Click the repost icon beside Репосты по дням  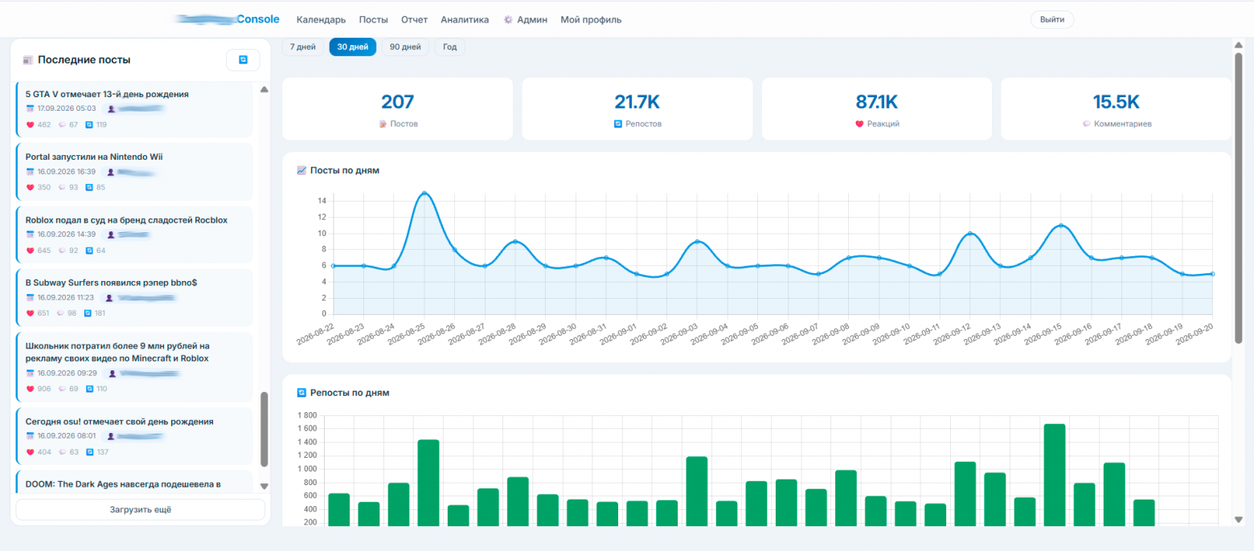(x=301, y=393)
